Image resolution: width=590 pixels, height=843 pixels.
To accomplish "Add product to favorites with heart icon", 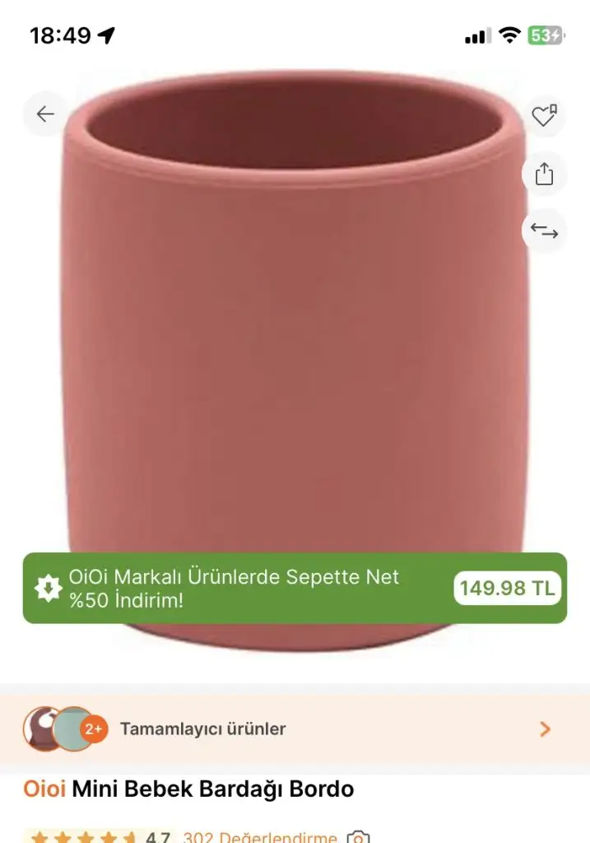I will [x=544, y=115].
